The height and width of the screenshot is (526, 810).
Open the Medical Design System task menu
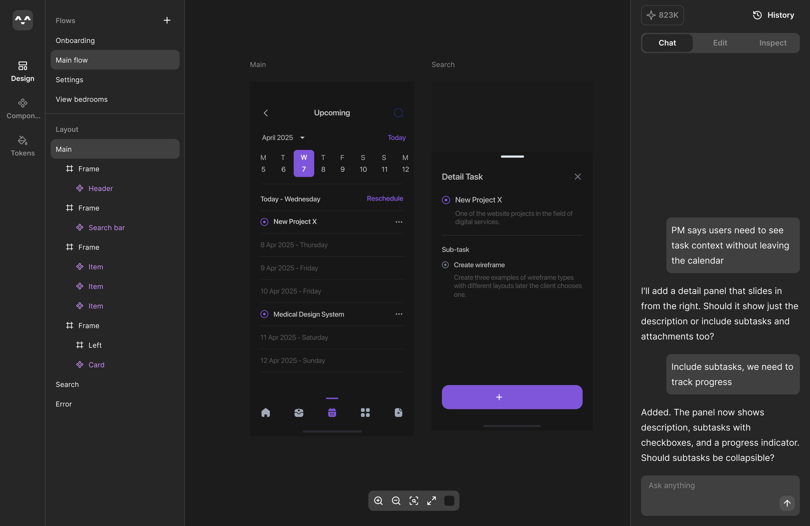[399, 314]
